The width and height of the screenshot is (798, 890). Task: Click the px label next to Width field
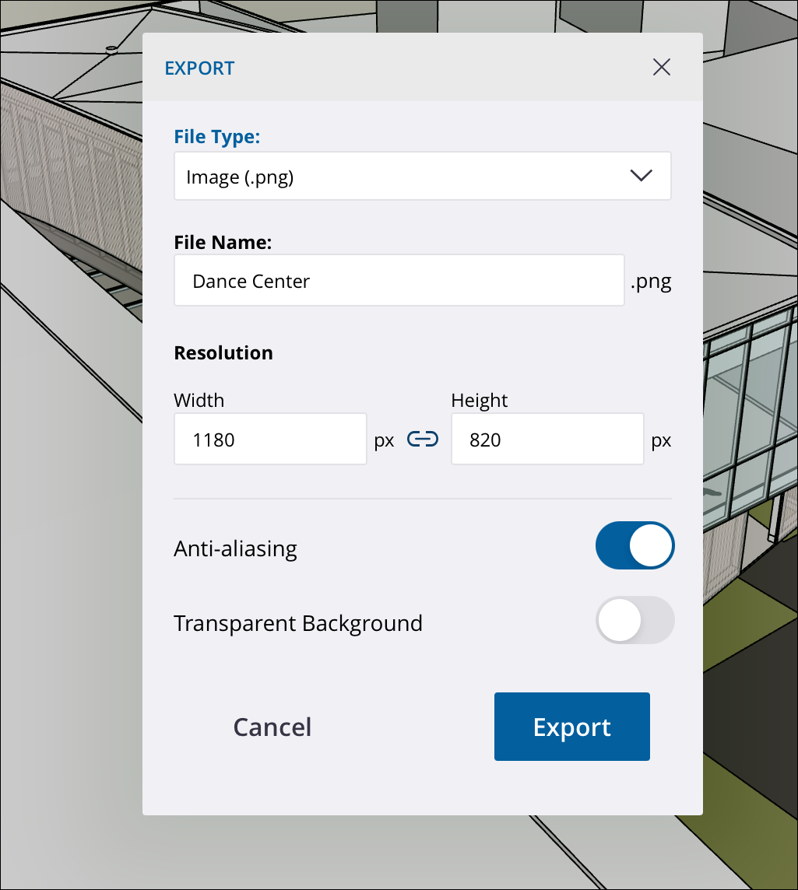coord(384,440)
